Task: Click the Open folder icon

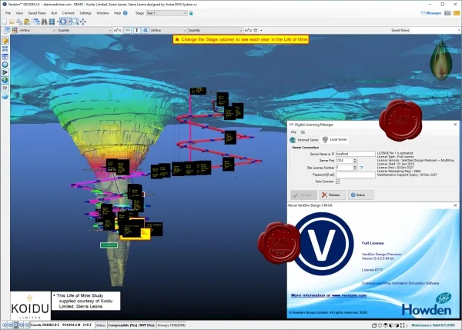Action: pyautogui.click(x=12, y=22)
